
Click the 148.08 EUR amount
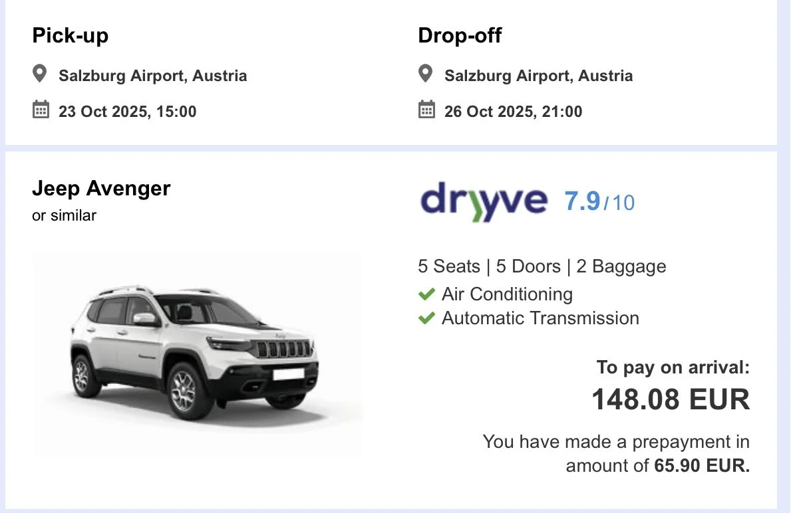click(671, 400)
